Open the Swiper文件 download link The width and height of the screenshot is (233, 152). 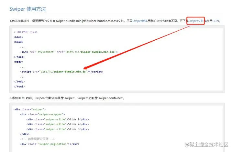point(196,21)
